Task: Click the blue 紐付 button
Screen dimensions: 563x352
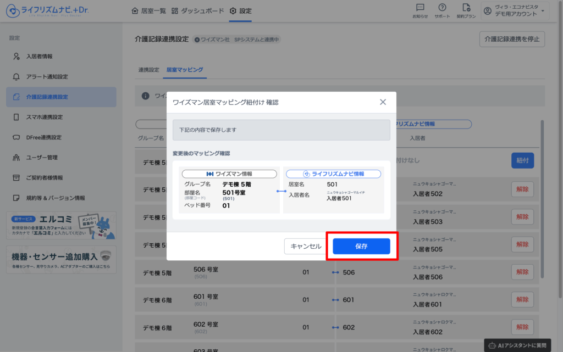Action: point(522,160)
